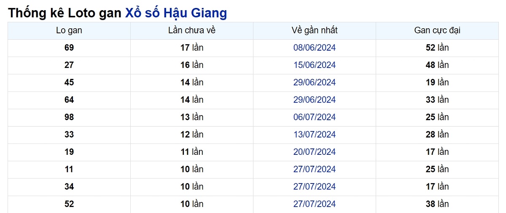
Task: Click the Thống kê Loto gan heading text
Action: click(x=65, y=13)
